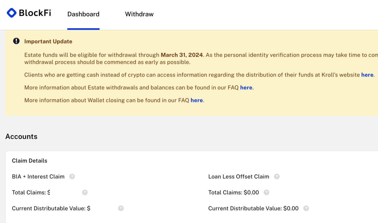Open the Estate withdrawals FAQ 'here' link
378x223 pixels.
[x=246, y=87]
